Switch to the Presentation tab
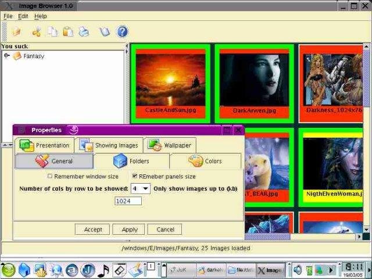This screenshot has height=279, width=372. [x=44, y=145]
